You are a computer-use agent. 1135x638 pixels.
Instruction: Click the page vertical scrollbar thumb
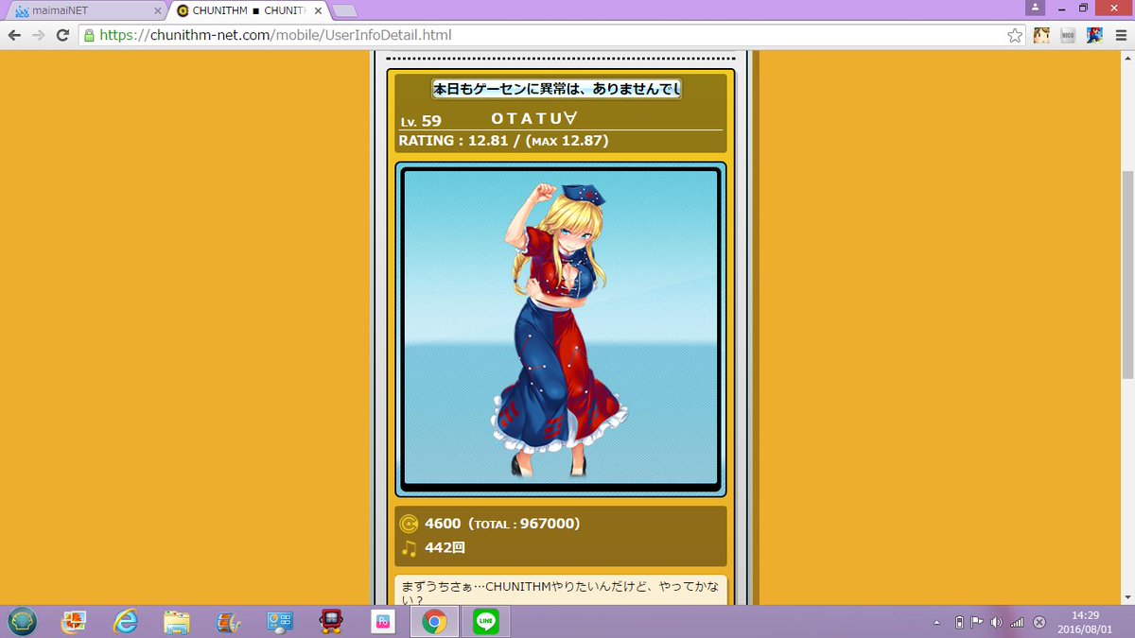pos(1127,274)
